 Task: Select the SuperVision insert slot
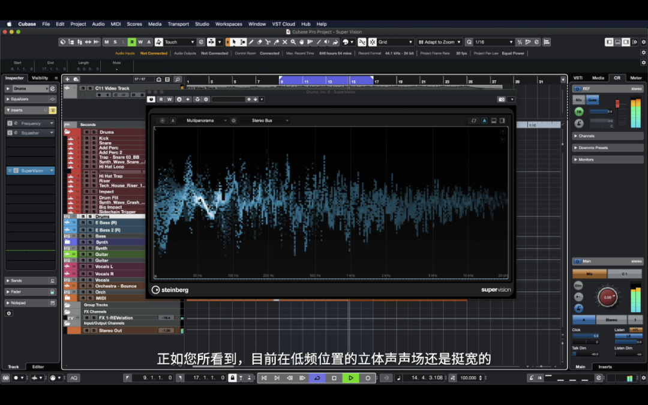(31, 170)
